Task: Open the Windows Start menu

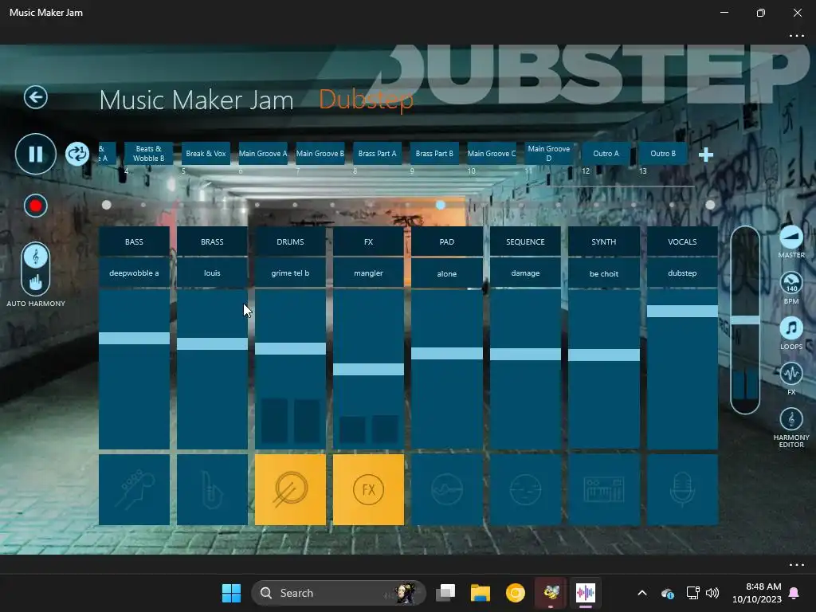Action: click(231, 593)
